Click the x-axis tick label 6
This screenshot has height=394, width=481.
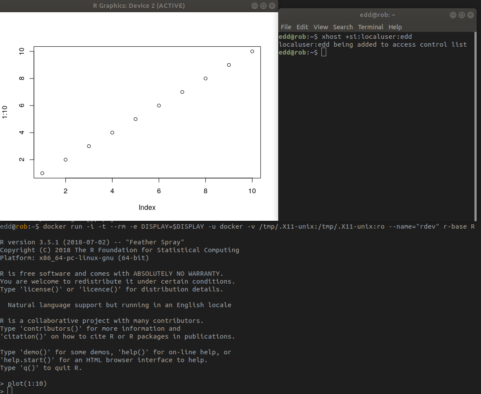click(159, 191)
